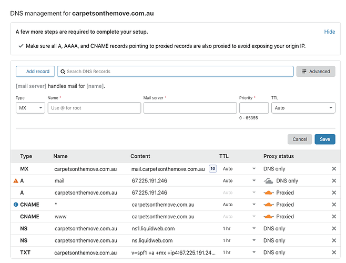Screen dimensions: 346x263
Task: Click warning icon on mail A record
Action: pos(15,181)
